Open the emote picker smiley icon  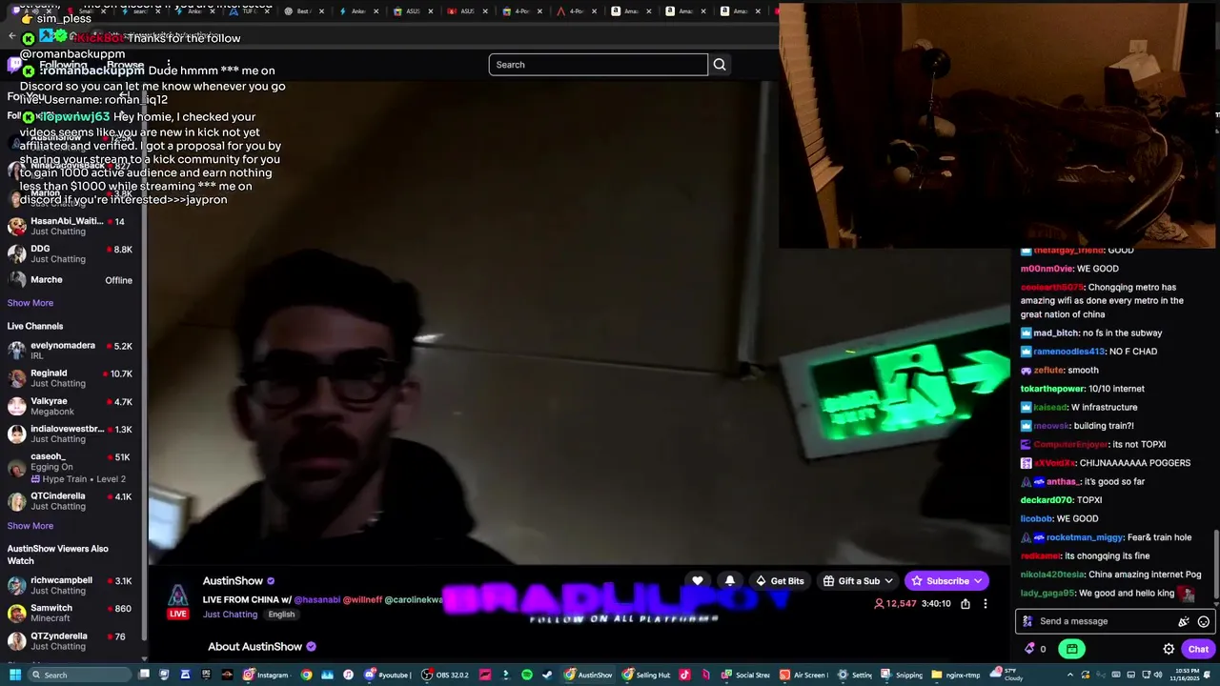pos(1204,621)
